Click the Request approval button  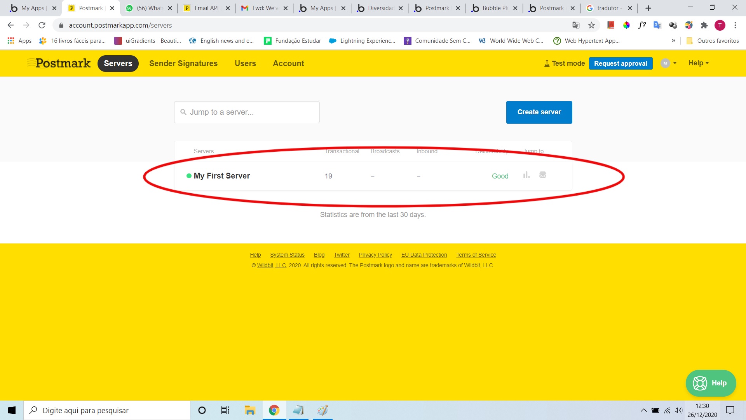[x=621, y=63]
